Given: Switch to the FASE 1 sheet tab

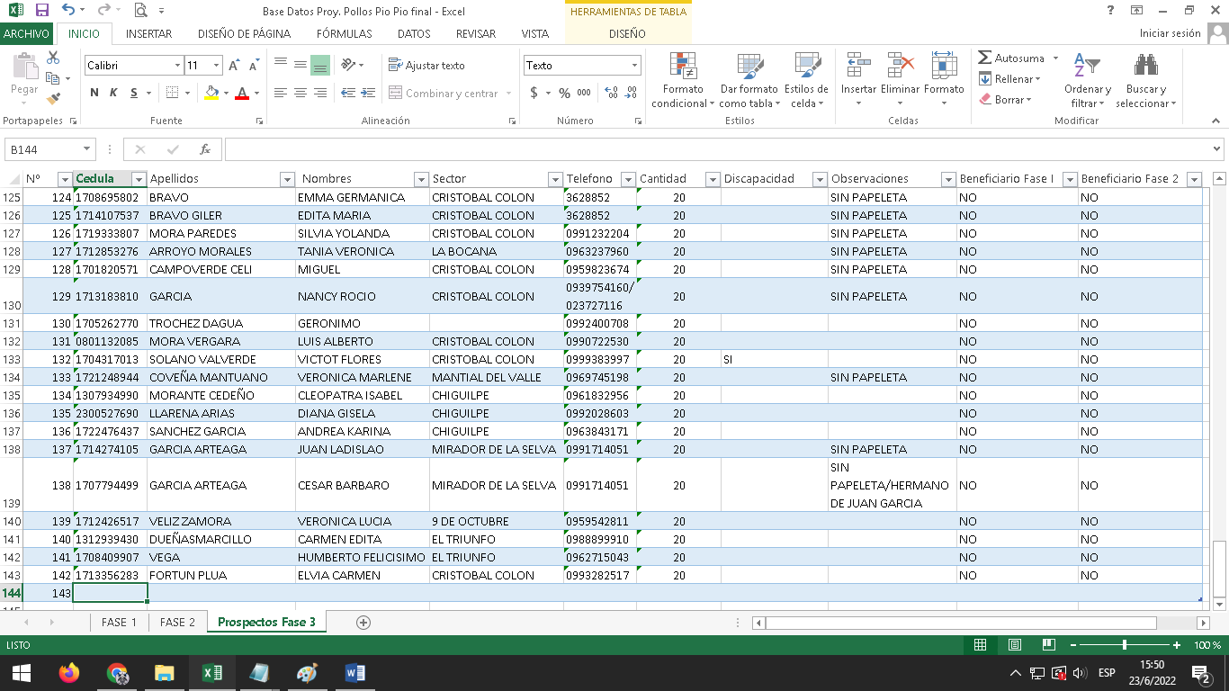Looking at the screenshot, I should (119, 623).
